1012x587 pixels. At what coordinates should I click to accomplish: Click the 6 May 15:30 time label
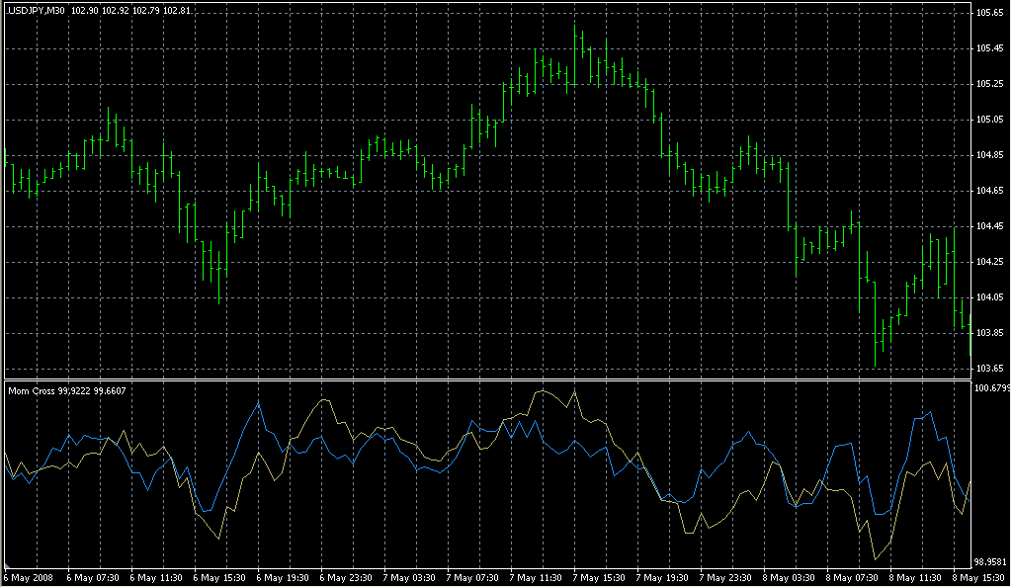coord(219,577)
